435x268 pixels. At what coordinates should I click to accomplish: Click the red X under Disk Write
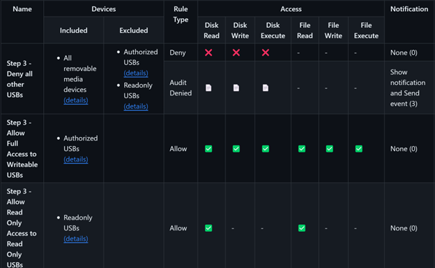coord(236,52)
